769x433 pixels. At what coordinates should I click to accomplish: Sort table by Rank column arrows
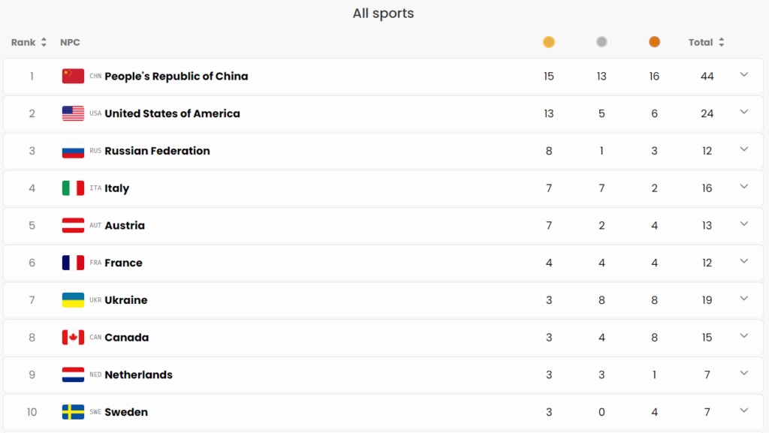pyautogui.click(x=44, y=42)
